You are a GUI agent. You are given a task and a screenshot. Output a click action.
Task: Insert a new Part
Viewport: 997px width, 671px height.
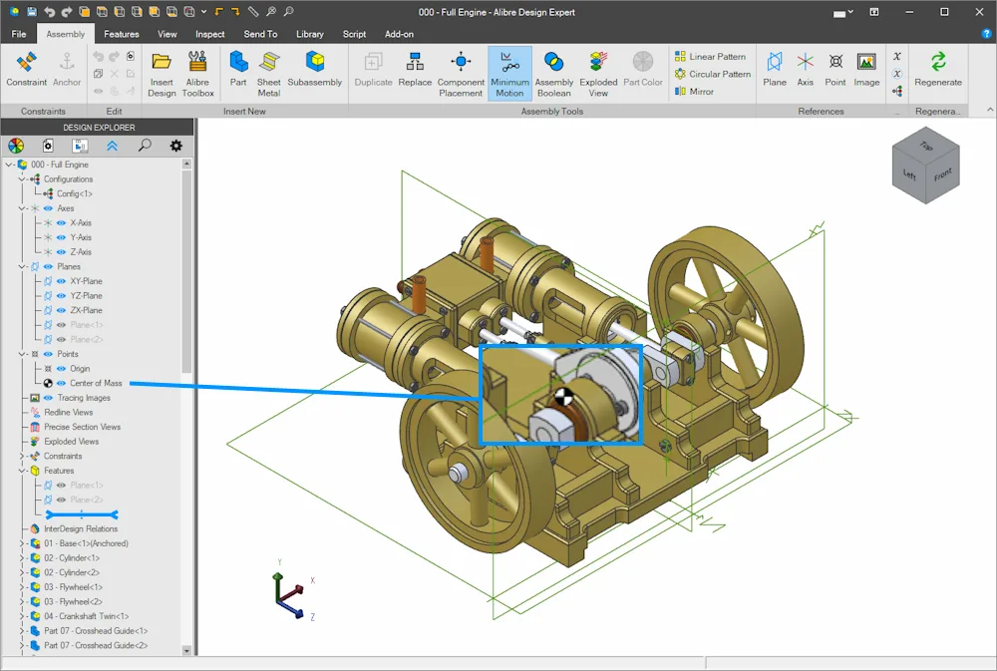pyautogui.click(x=238, y=70)
